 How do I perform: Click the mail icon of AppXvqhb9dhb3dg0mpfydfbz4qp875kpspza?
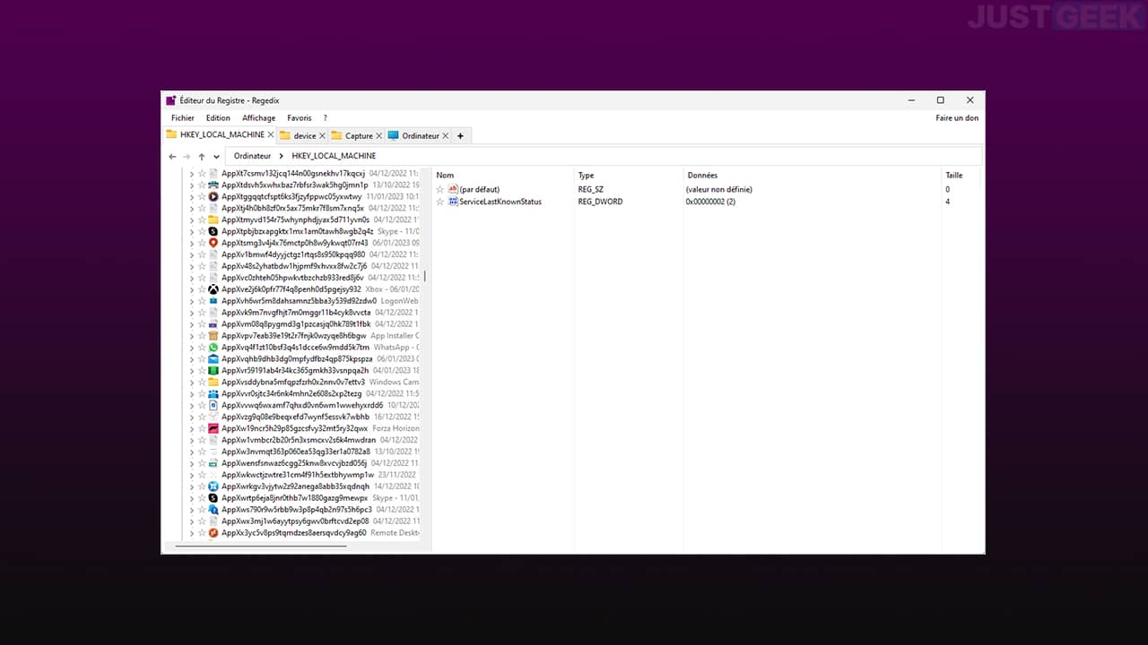click(213, 359)
